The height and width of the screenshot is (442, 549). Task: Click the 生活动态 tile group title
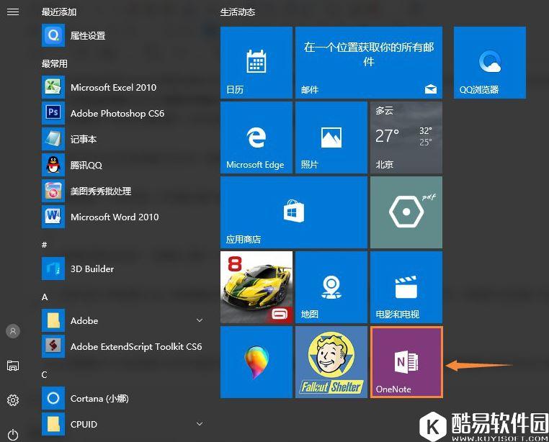tap(237, 12)
